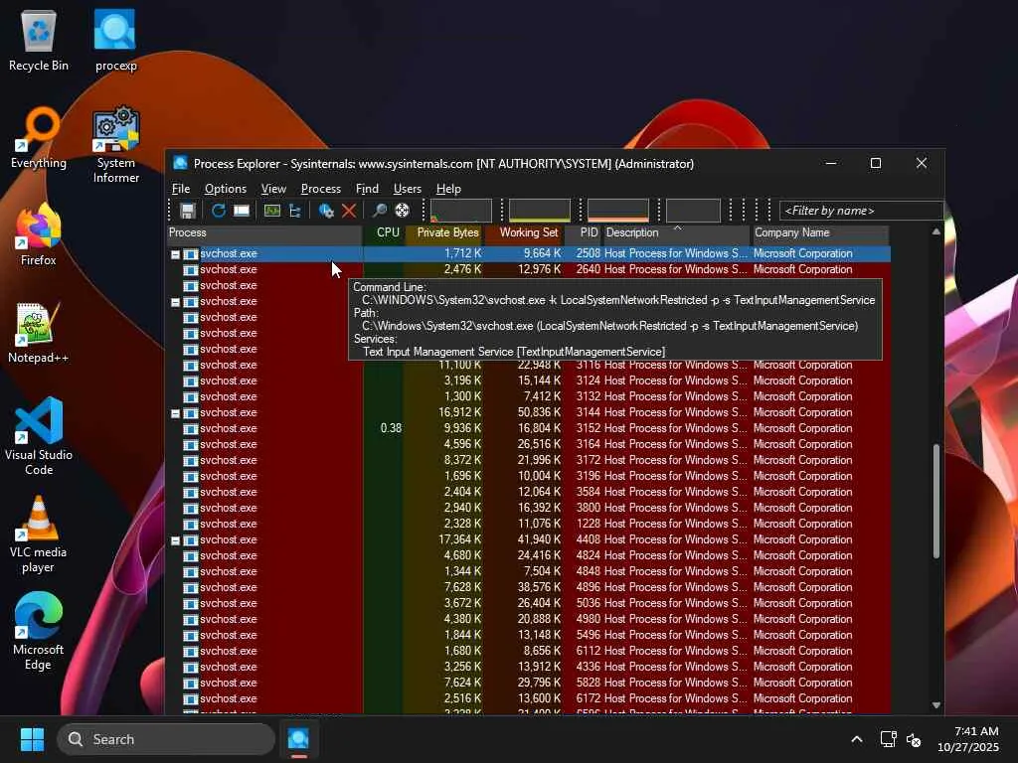
Task: Select the svchost.exe row with PID 2640
Action: [529, 269]
